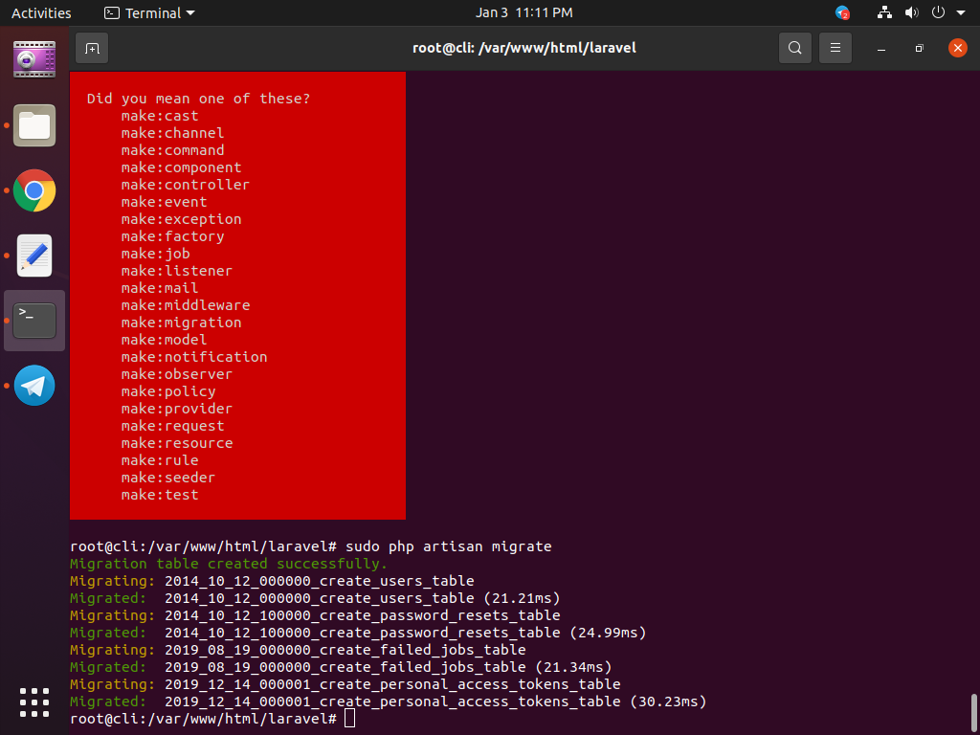Click the Chrome notification badge in the top bar
This screenshot has width=980, height=735.
click(842, 12)
